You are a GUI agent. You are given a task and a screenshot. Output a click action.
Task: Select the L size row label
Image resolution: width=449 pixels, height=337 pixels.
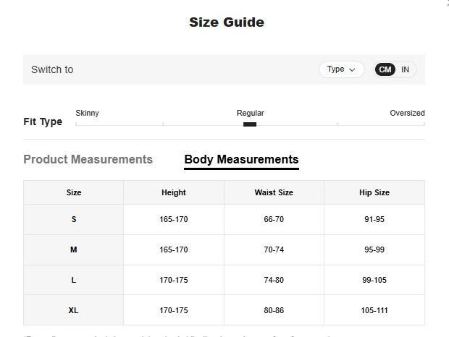click(74, 279)
